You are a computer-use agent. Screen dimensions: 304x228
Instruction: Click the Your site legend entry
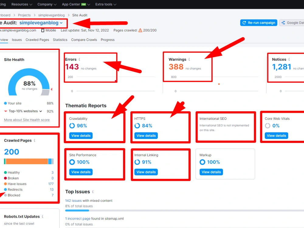pos(13,103)
